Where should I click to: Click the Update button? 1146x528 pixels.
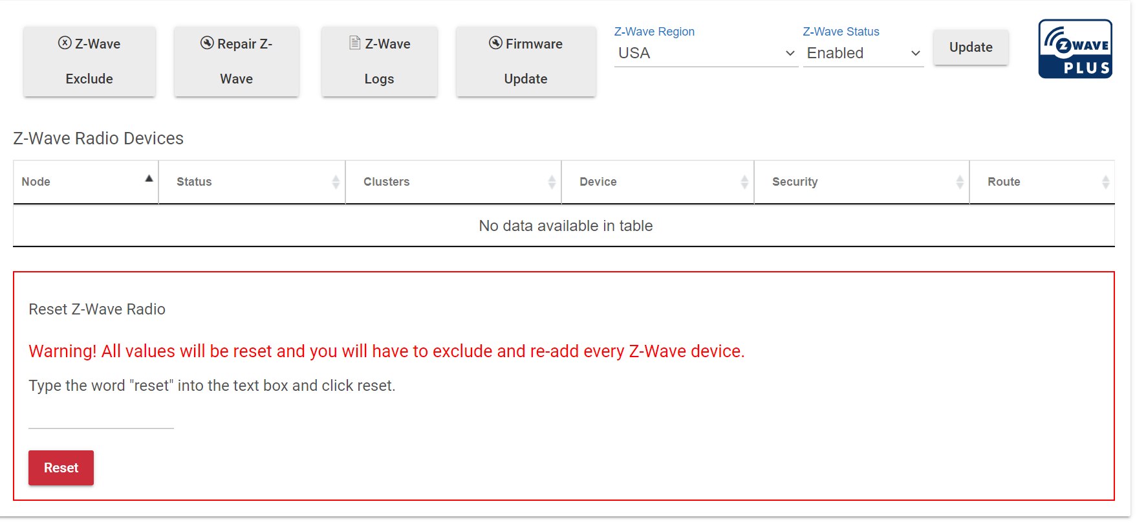pyautogui.click(x=971, y=47)
